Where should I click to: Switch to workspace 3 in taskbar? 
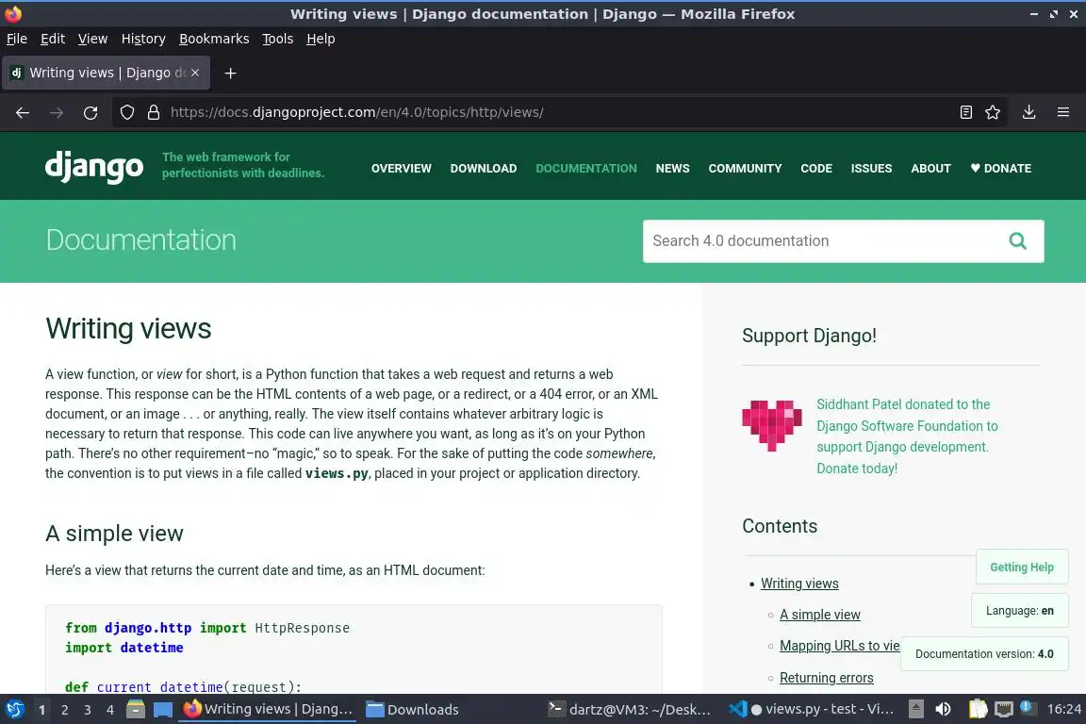point(88,710)
